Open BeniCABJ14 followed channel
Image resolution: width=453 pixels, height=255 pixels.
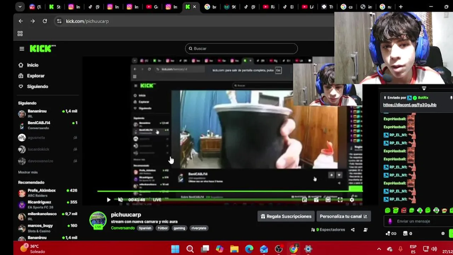click(48, 125)
